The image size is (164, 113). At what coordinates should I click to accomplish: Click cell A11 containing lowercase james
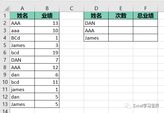point(22,89)
